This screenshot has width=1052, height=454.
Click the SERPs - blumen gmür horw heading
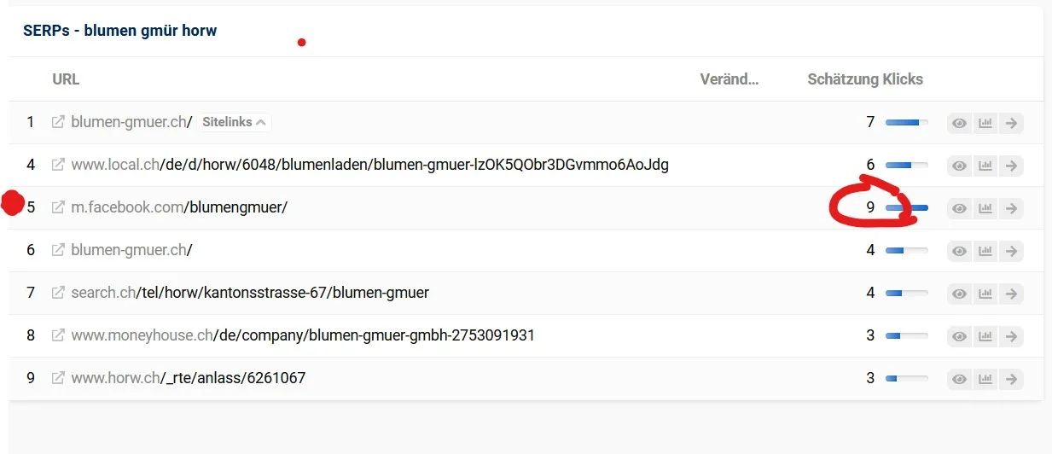point(120,31)
